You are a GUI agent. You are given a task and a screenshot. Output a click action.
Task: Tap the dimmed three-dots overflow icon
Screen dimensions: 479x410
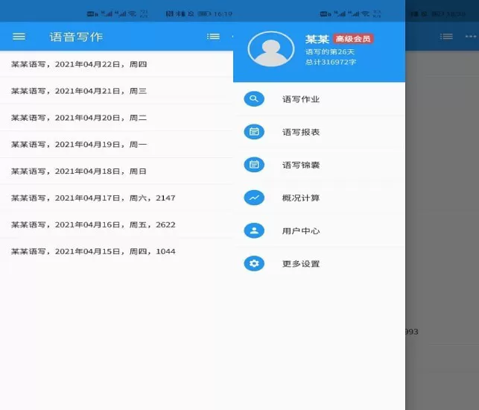(x=471, y=37)
